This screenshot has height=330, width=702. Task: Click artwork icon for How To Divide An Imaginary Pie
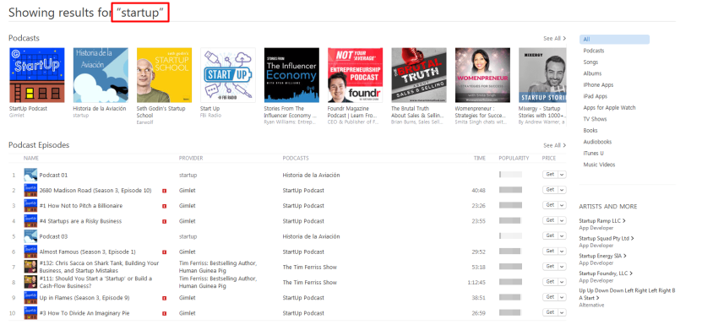[30, 313]
